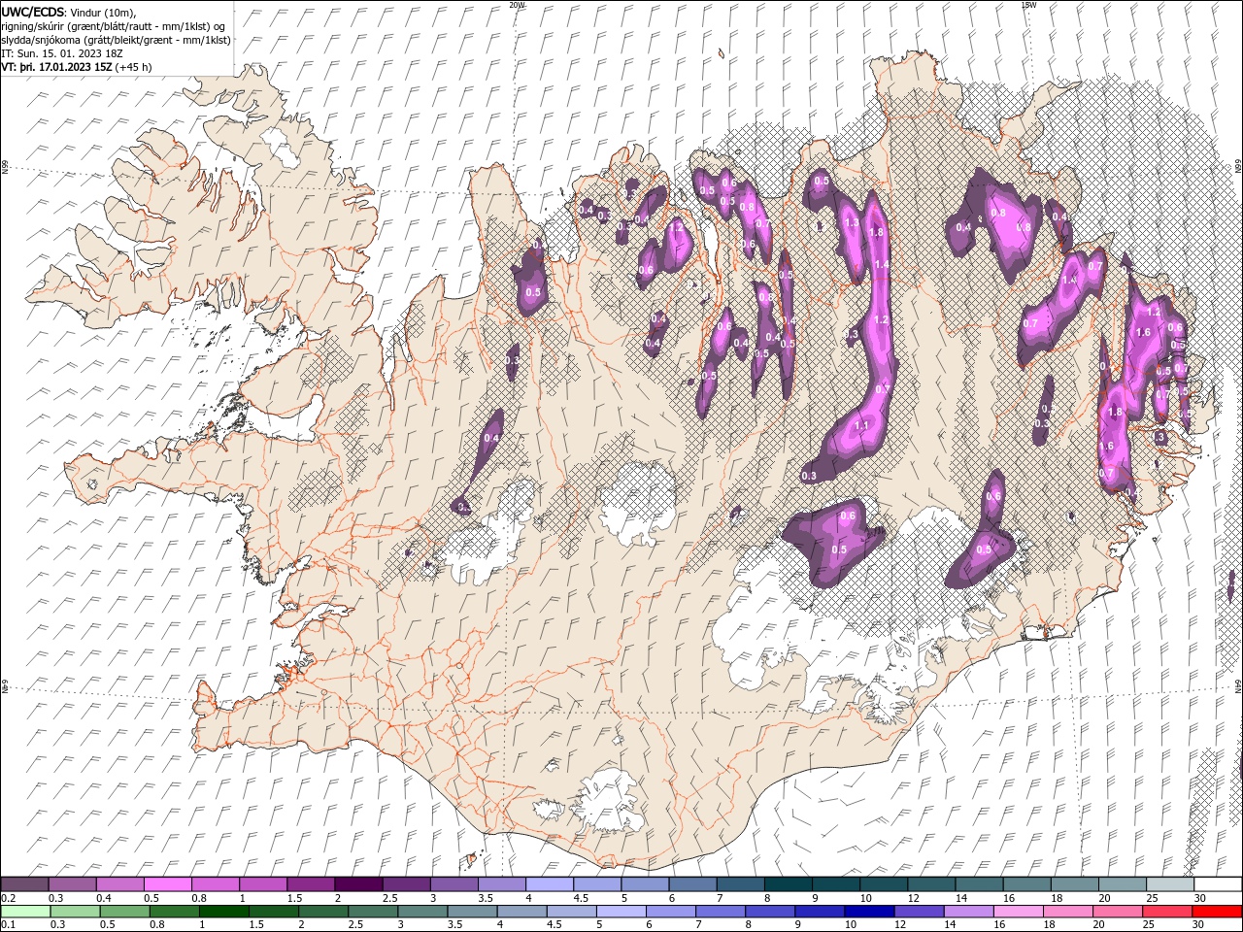Pick the purple snow legend swatch labeled 1.5
Image resolution: width=1243 pixels, height=932 pixels.
pyautogui.click(x=311, y=884)
